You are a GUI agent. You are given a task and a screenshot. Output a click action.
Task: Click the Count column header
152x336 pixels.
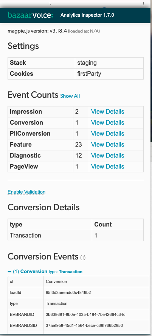pos(118,225)
